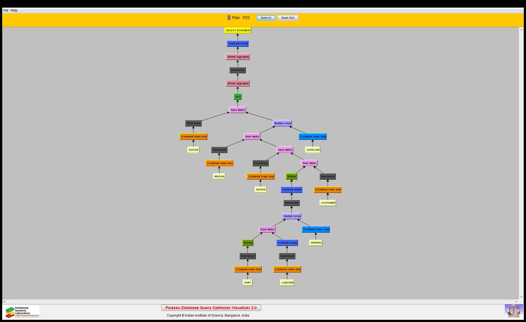Click the Zoom Out button
The image size is (526, 322).
tap(287, 18)
